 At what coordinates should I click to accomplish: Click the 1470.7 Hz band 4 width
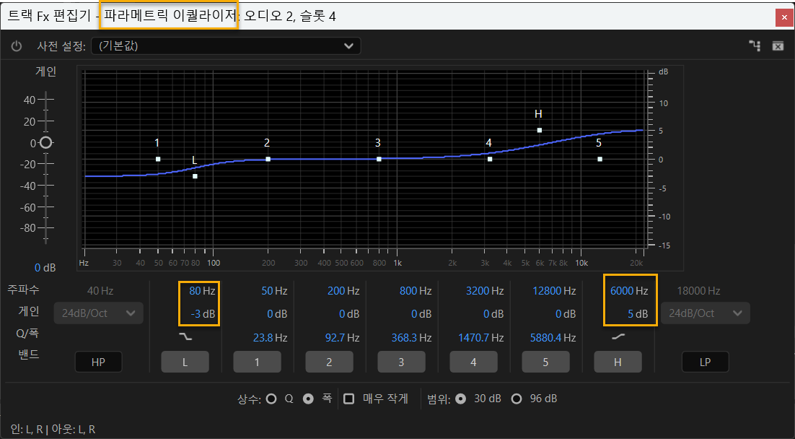pyautogui.click(x=481, y=337)
